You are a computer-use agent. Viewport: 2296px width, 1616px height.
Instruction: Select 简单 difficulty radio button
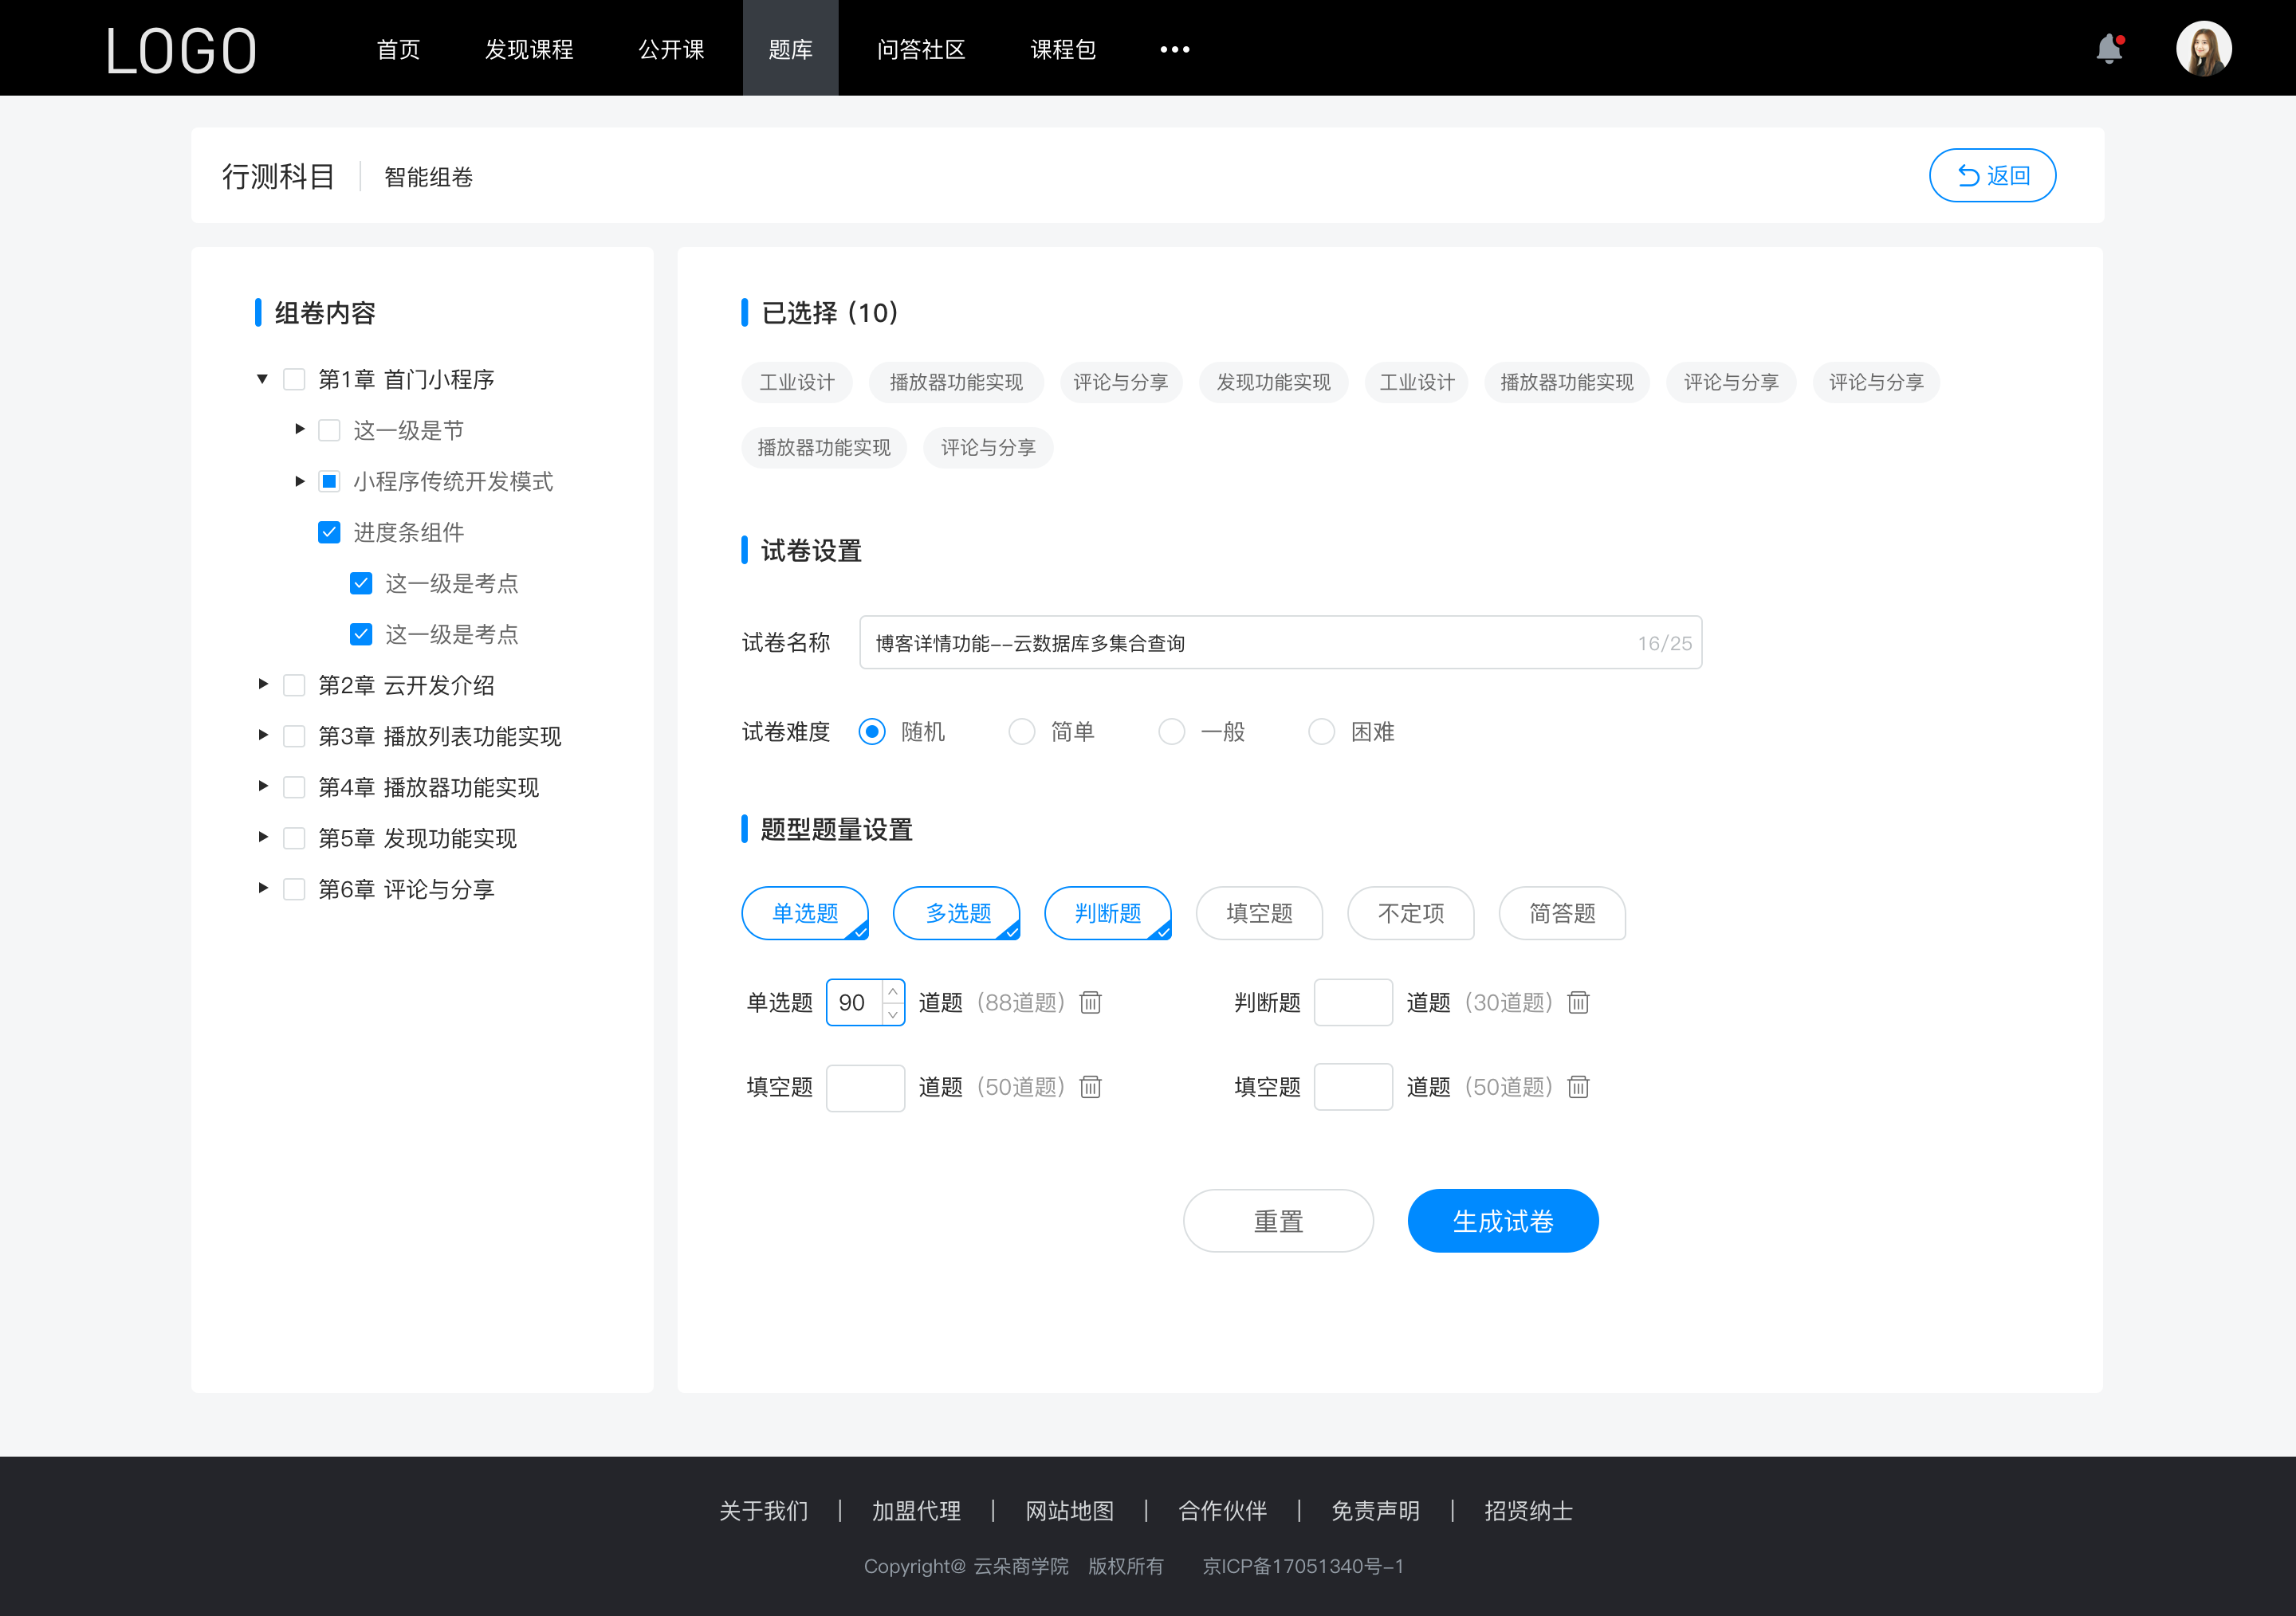tap(1022, 731)
